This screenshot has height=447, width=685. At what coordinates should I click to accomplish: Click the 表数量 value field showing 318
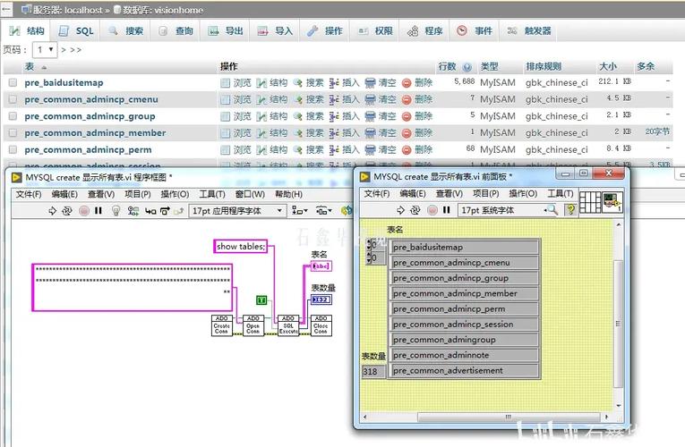(373, 372)
